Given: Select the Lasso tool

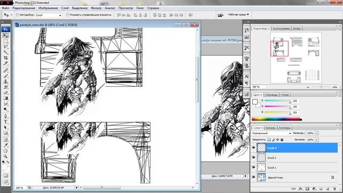Looking at the screenshot, I should [x=6, y=47].
